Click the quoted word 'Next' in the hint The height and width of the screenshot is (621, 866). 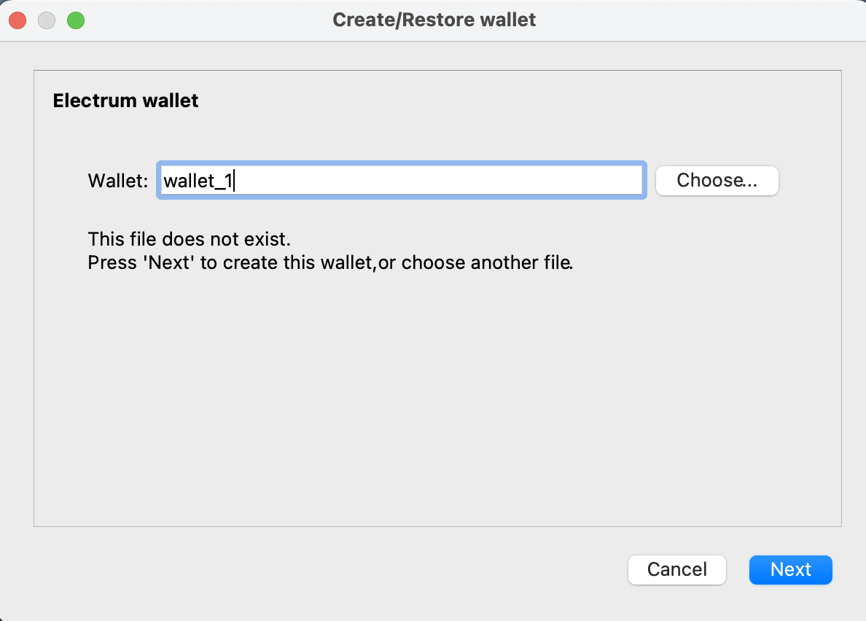pyautogui.click(x=172, y=262)
